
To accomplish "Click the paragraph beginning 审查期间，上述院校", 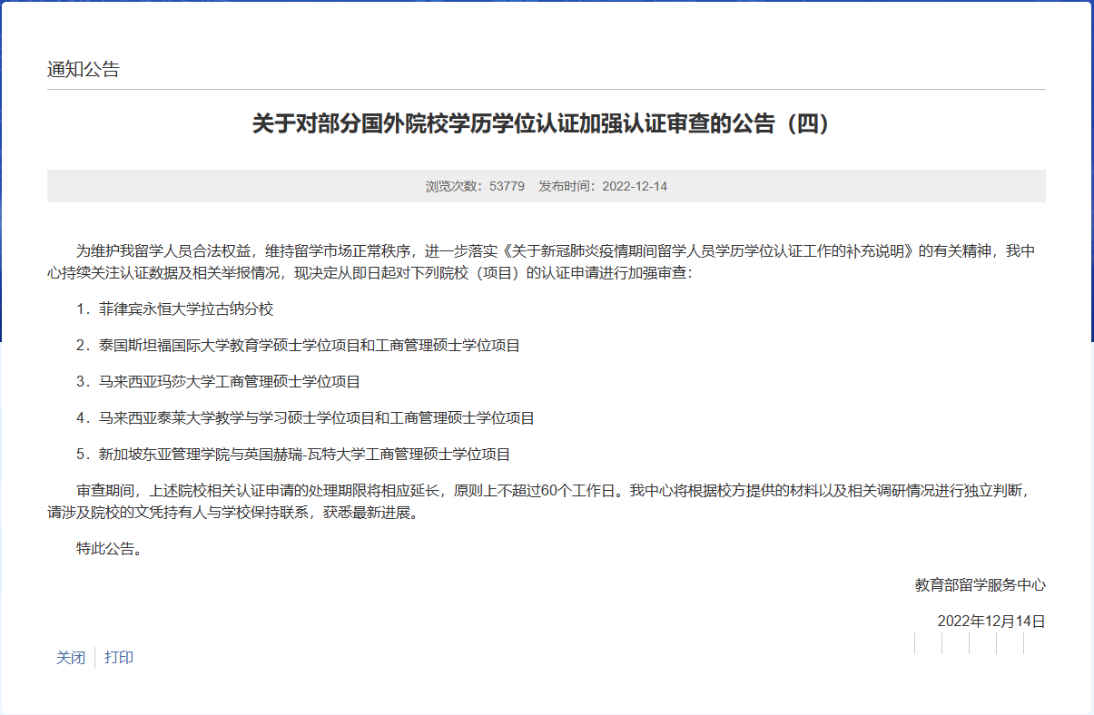I will pyautogui.click(x=547, y=502).
